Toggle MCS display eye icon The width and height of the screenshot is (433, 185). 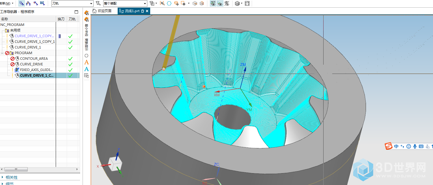point(213,3)
